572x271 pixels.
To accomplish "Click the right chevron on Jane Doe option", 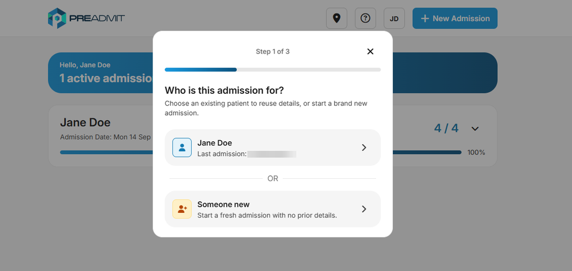I will (x=364, y=148).
